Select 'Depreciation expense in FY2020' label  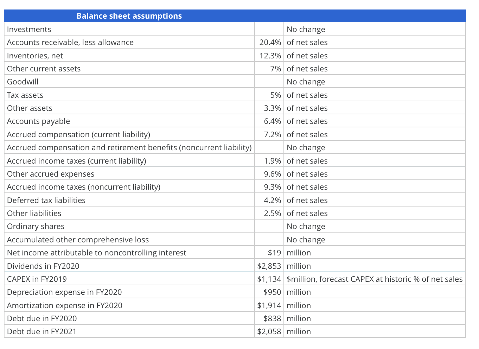pyautogui.click(x=64, y=292)
